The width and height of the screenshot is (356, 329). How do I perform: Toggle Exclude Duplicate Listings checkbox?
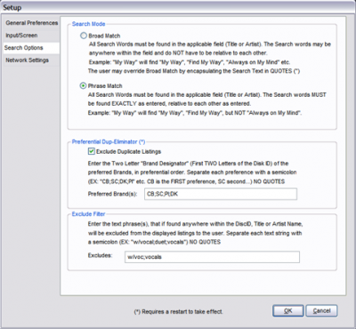pos(92,151)
